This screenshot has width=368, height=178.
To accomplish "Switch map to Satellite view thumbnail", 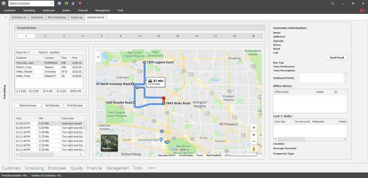I will (x=109, y=143).
